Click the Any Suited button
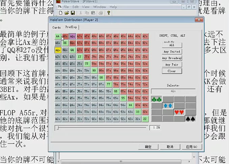 pyautogui.click(x=172, y=52)
